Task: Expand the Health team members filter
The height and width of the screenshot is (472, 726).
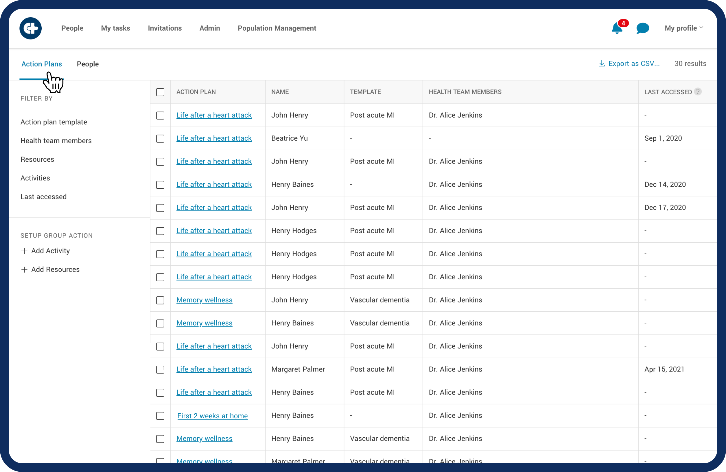Action: tap(56, 140)
